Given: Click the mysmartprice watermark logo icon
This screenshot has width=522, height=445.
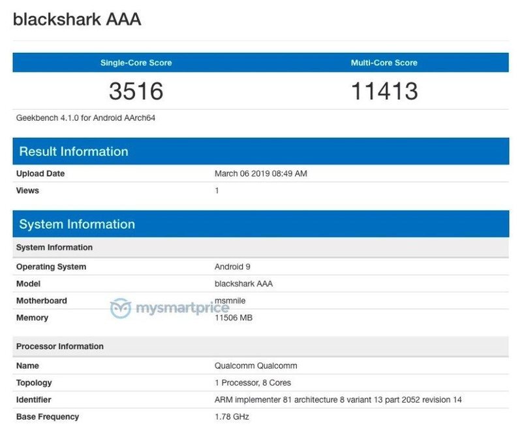Looking at the screenshot, I should pyautogui.click(x=121, y=308).
